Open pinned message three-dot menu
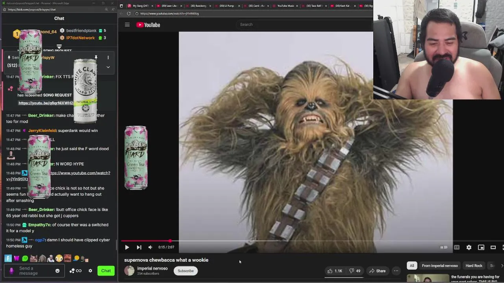The height and width of the screenshot is (283, 504). 108,57
